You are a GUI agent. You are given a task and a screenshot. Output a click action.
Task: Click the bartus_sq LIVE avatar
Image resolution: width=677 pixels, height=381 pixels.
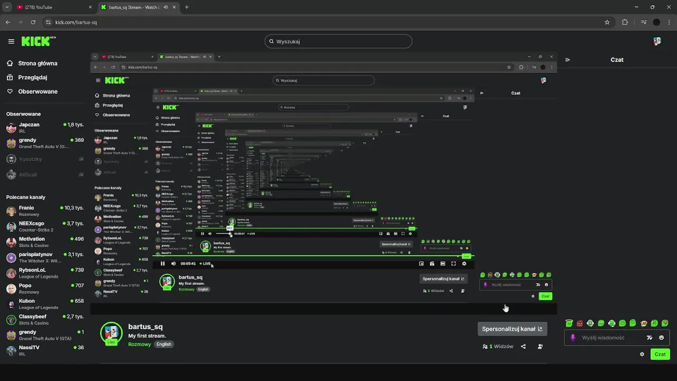111,333
